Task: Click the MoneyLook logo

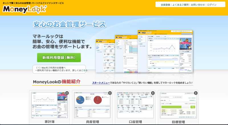Action: tap(25, 9)
